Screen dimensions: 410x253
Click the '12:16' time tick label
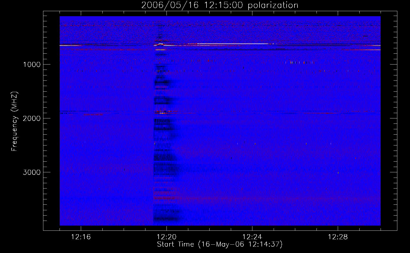(x=81, y=237)
